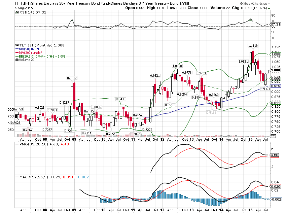Screen dimensions: 286x213
Task: Click the 0.8438 price label
Action: [120, 99]
